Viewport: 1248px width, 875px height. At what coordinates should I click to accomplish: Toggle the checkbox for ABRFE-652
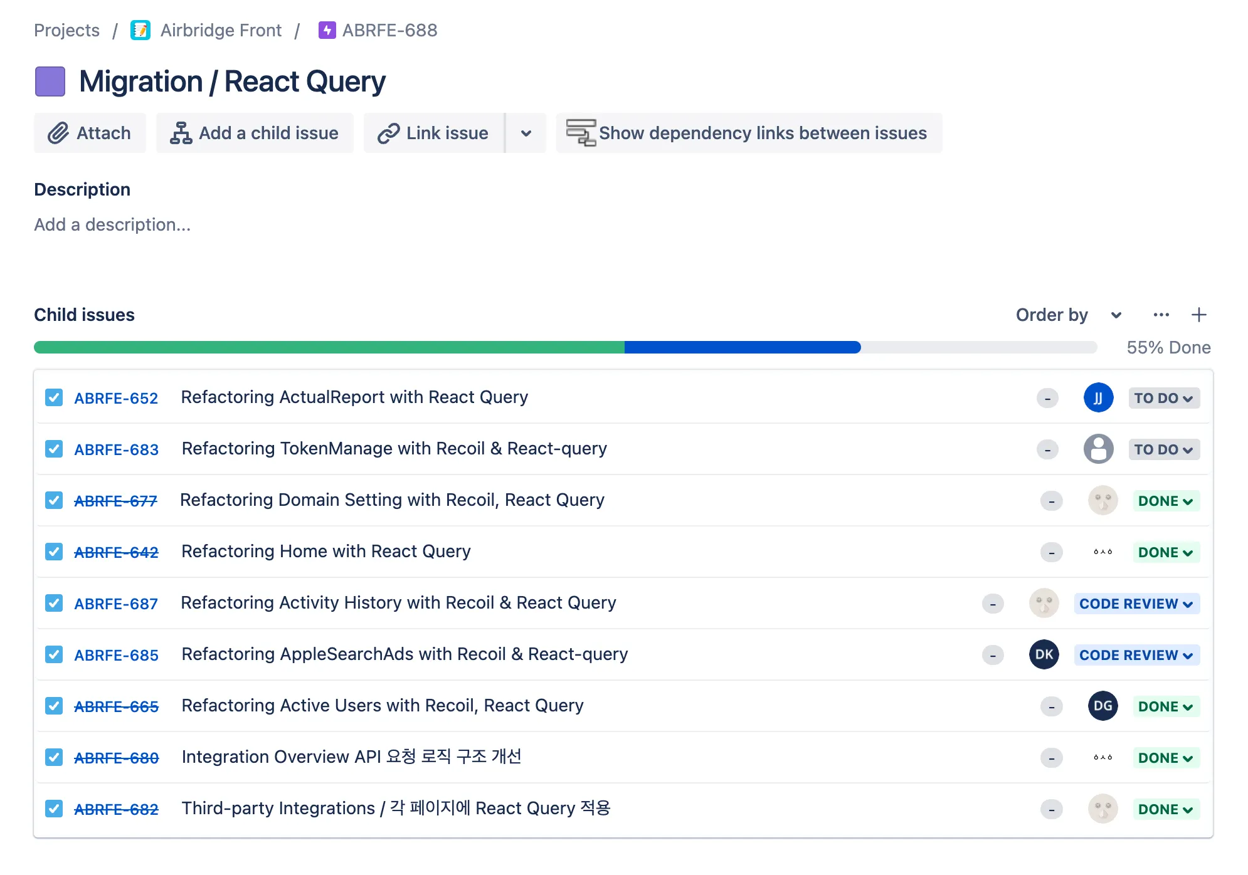(54, 397)
